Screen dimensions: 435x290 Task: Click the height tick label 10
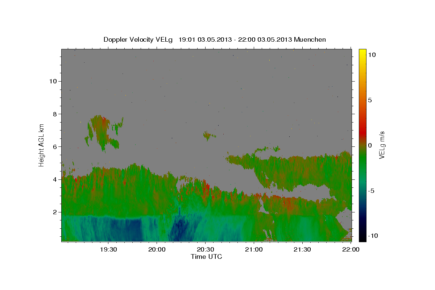53,81
